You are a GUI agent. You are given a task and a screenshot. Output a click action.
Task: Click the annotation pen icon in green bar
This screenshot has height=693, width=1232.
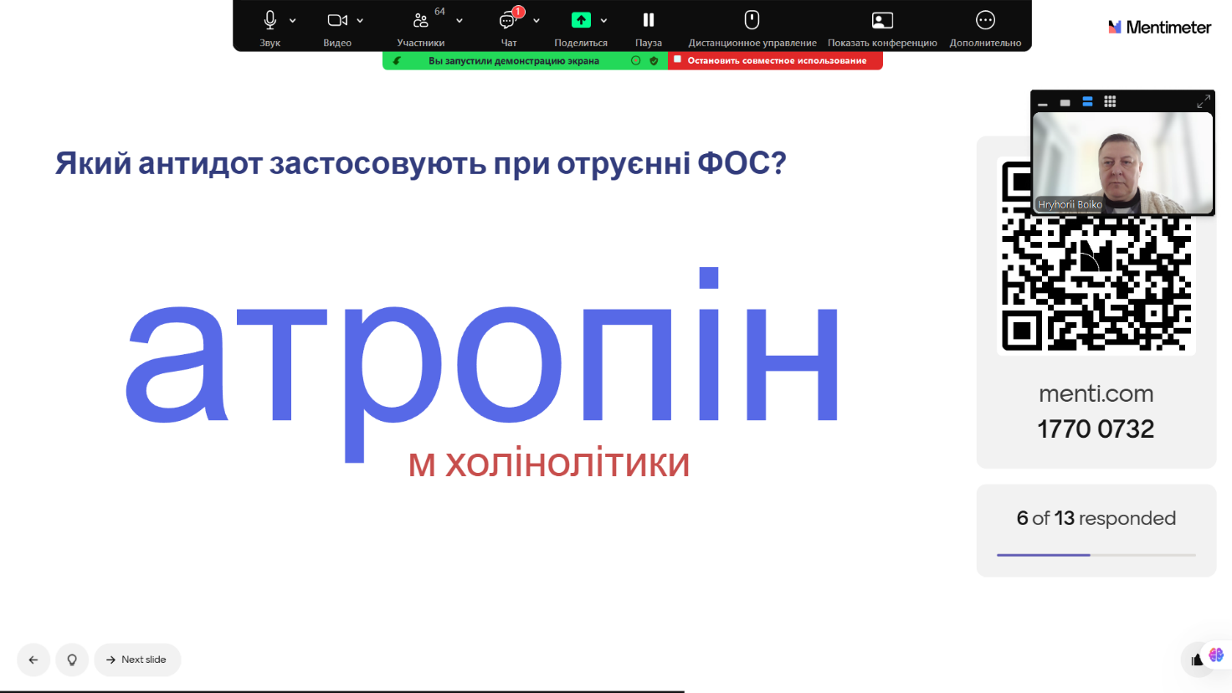click(x=397, y=60)
